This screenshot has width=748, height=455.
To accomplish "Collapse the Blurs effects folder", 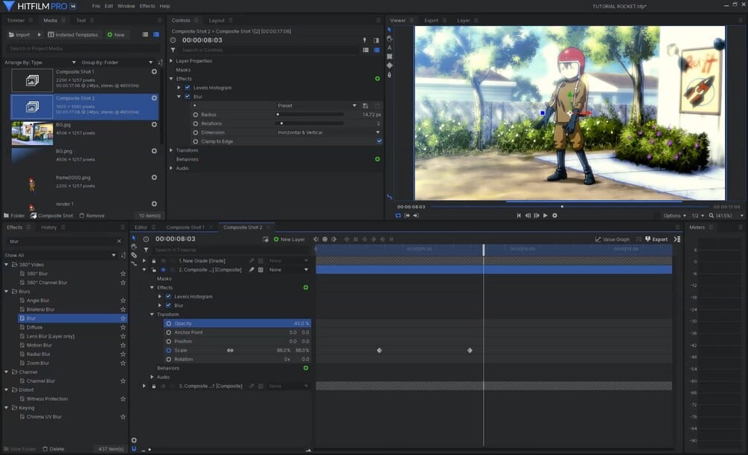I will [x=6, y=291].
